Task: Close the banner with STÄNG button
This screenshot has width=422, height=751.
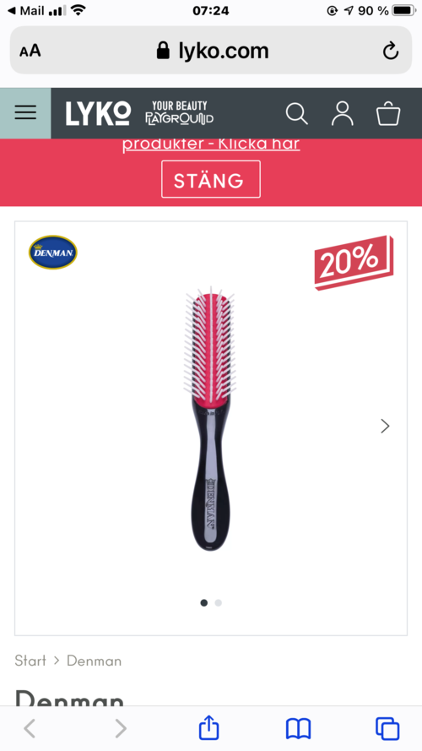Action: [x=211, y=179]
